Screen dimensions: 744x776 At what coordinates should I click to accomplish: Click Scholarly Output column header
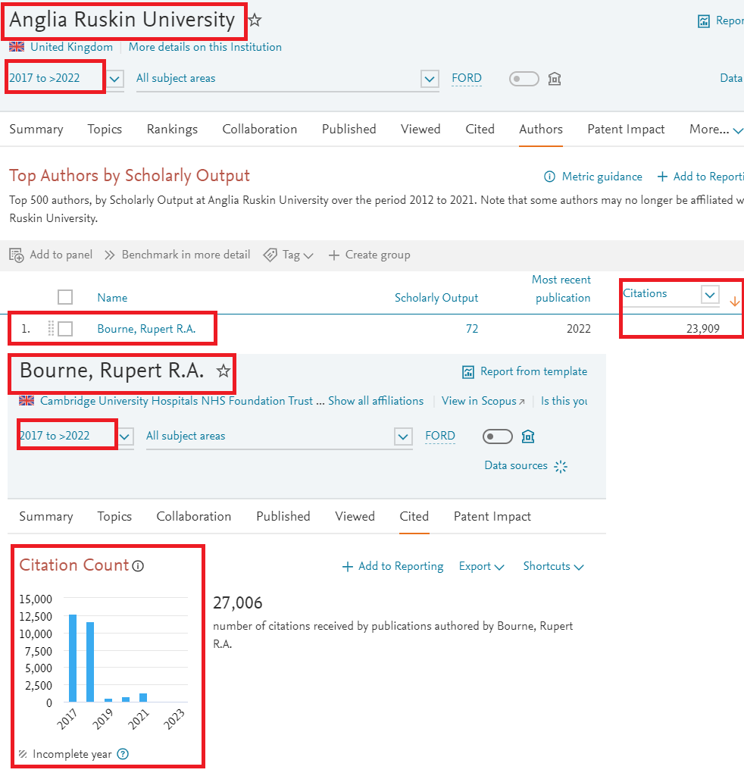pos(436,298)
